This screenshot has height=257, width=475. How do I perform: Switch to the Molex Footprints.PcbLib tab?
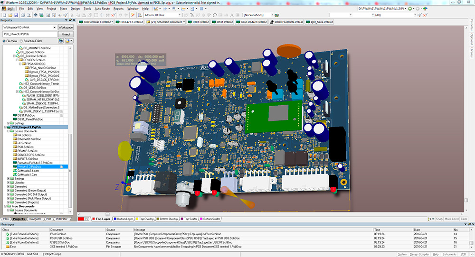tap(286, 22)
